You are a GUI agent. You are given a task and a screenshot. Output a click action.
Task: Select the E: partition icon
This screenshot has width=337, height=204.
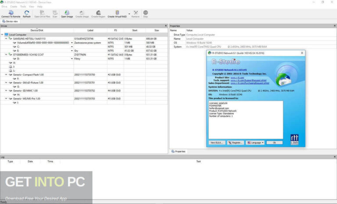14,51
